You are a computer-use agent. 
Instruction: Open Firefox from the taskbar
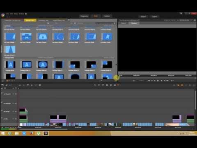tap(31, 133)
